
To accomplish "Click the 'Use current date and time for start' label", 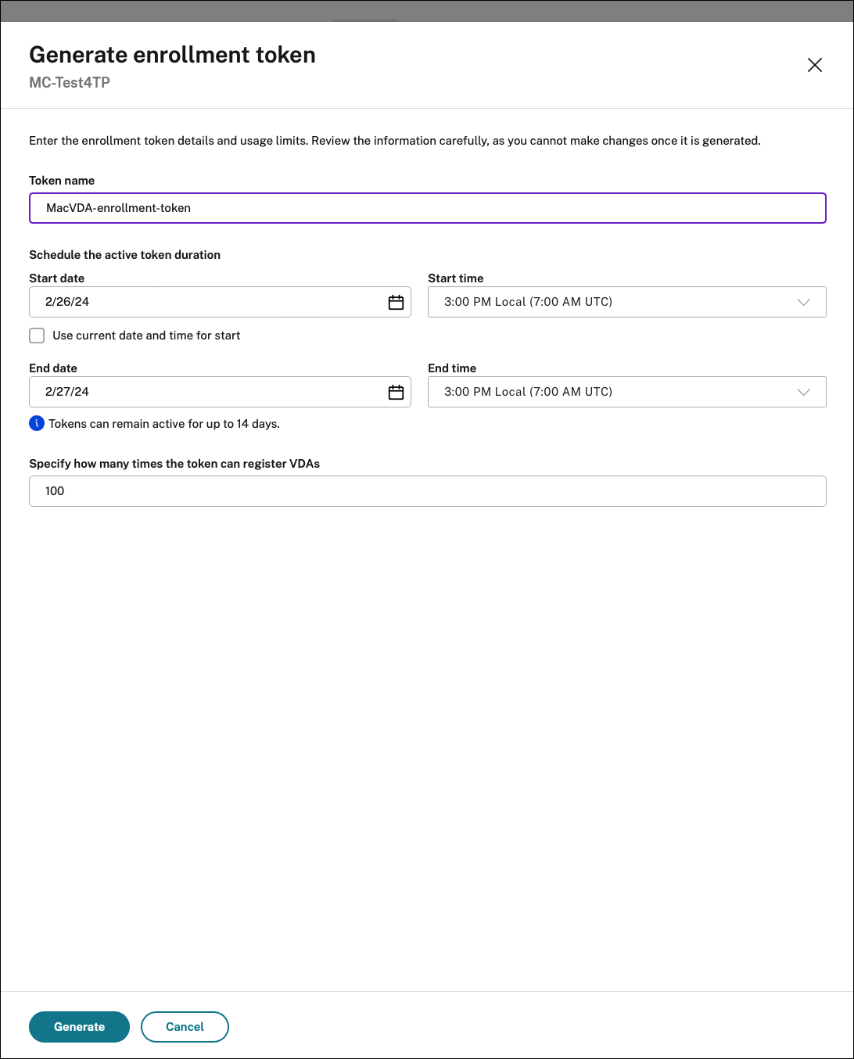I will coord(146,336).
